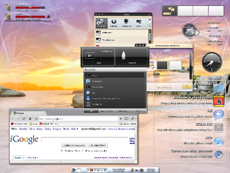The image size is (230, 173).
Task: Click the Přidat kartu link
Action: (x=32, y=158)
